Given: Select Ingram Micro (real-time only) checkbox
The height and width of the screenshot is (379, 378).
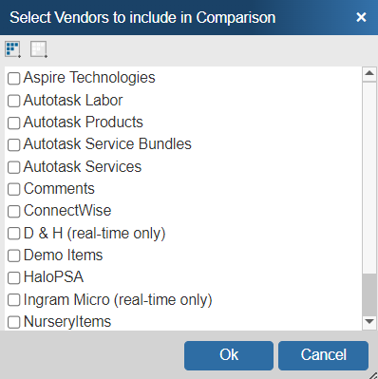Looking at the screenshot, I should tap(14, 300).
